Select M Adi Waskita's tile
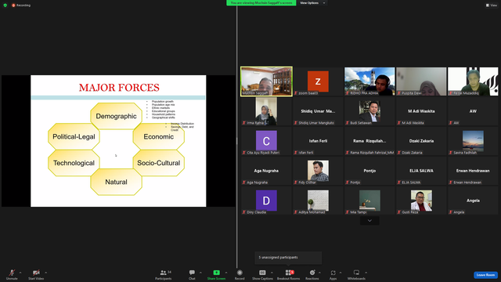The width and height of the screenshot is (501, 282). click(421, 111)
